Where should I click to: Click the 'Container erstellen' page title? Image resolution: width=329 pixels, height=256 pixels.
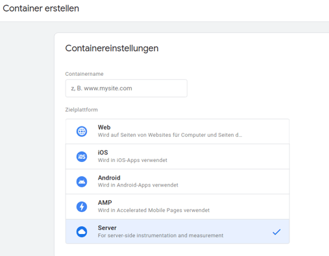(x=41, y=8)
